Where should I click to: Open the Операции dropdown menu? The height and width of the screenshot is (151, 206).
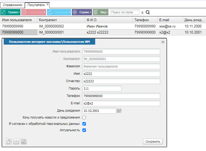(x=59, y=12)
